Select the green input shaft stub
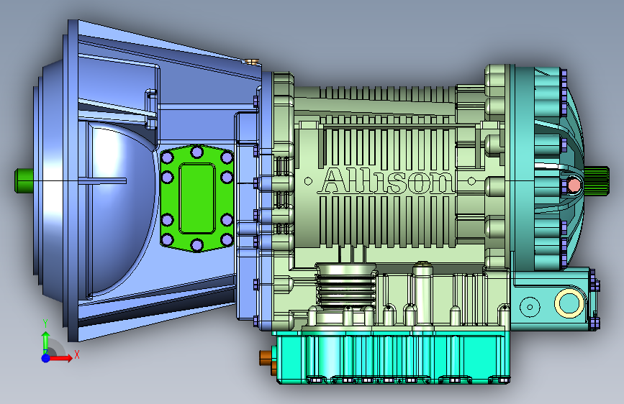Screen dimensions: 624x404 (24, 181)
